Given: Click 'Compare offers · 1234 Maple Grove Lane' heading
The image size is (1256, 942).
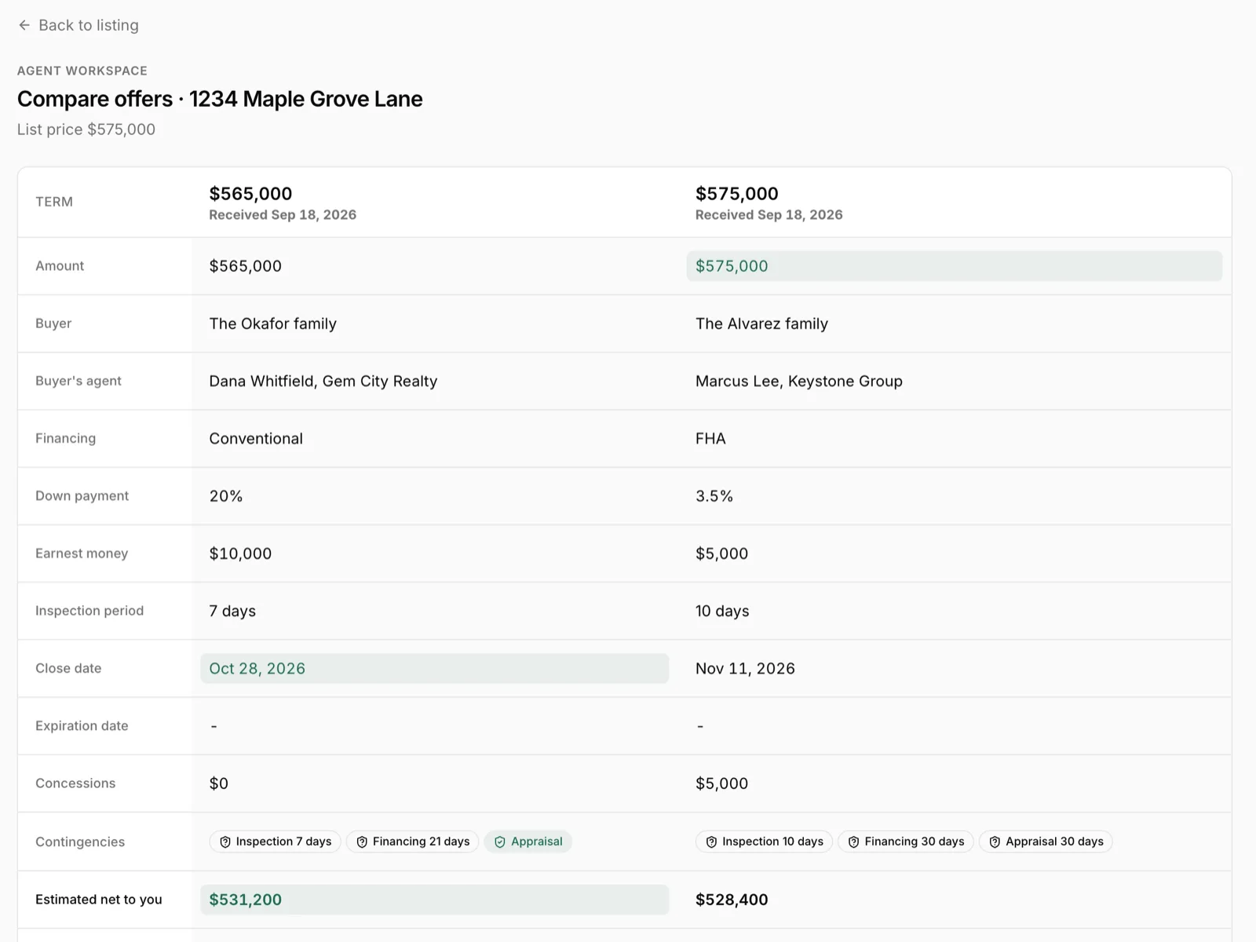Looking at the screenshot, I should [x=220, y=99].
